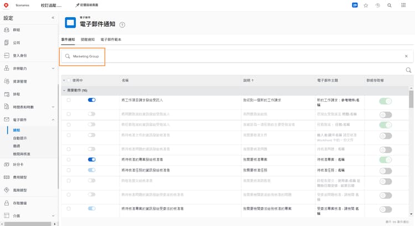Toggle active switch for 將工作項目請求發給受託人
The height and width of the screenshot is (226, 415).
(x=91, y=100)
